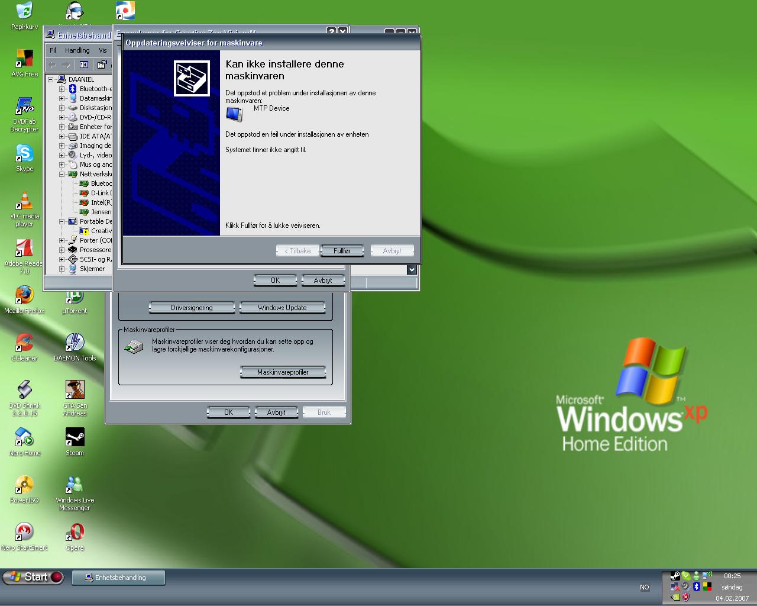Click the show/hide console tree toolbar icon
The image size is (757, 606).
point(84,65)
